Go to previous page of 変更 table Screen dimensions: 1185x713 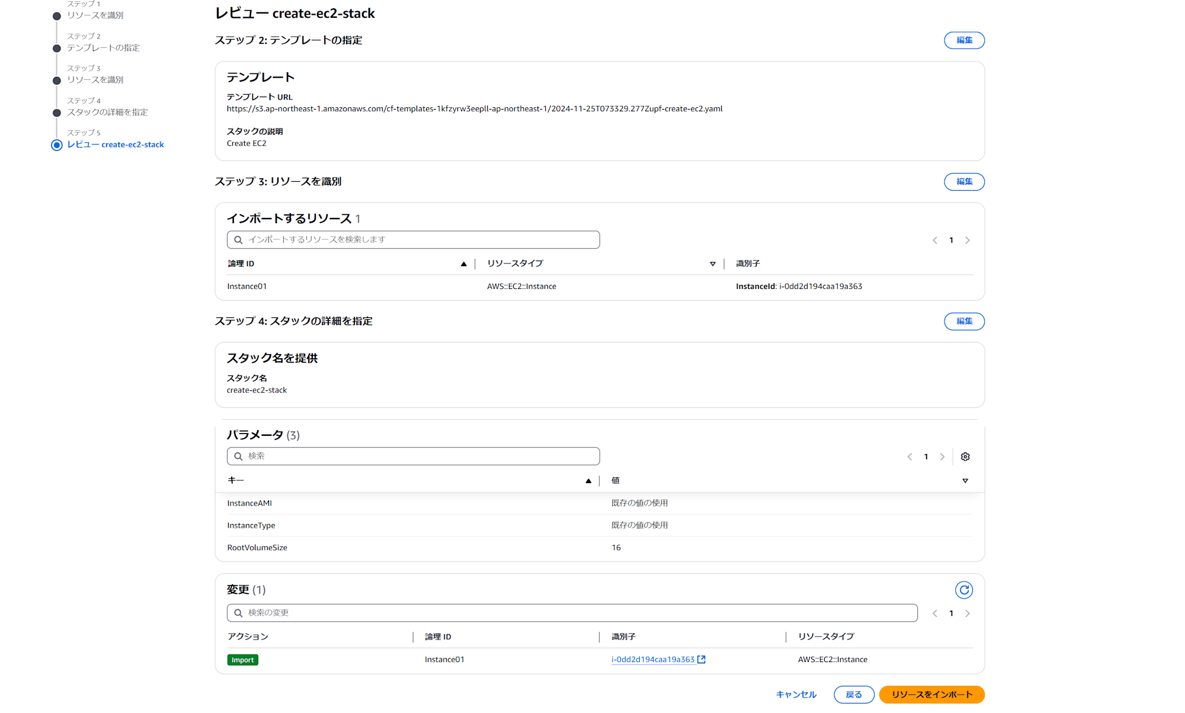[x=935, y=614]
